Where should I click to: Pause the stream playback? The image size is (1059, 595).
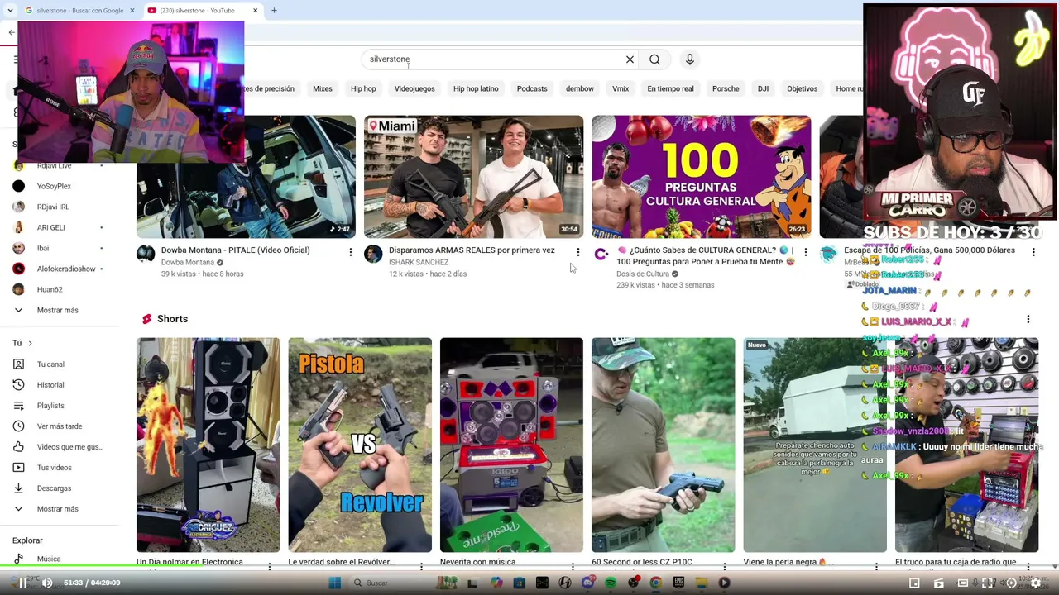pyautogui.click(x=23, y=583)
